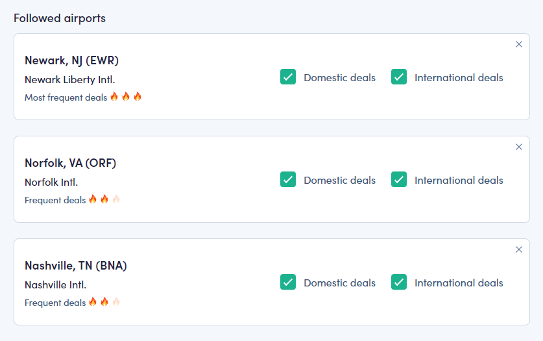Screen dimensions: 543x341
Task: Toggle International deals checkbox for Nashville
Action: click(399, 282)
